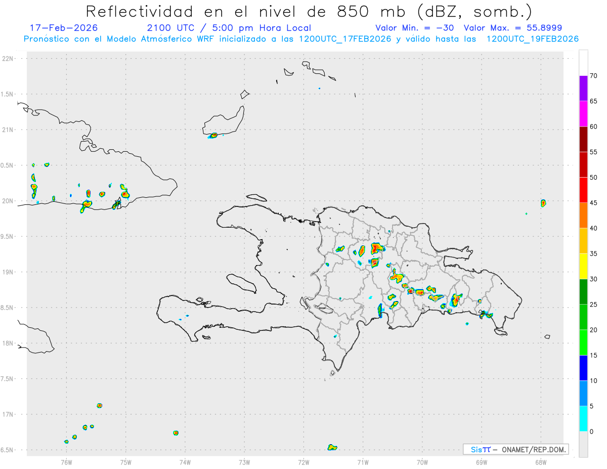Click the longitude axis label "71W"
The height and width of the screenshot is (469, 607).
coord(363,462)
